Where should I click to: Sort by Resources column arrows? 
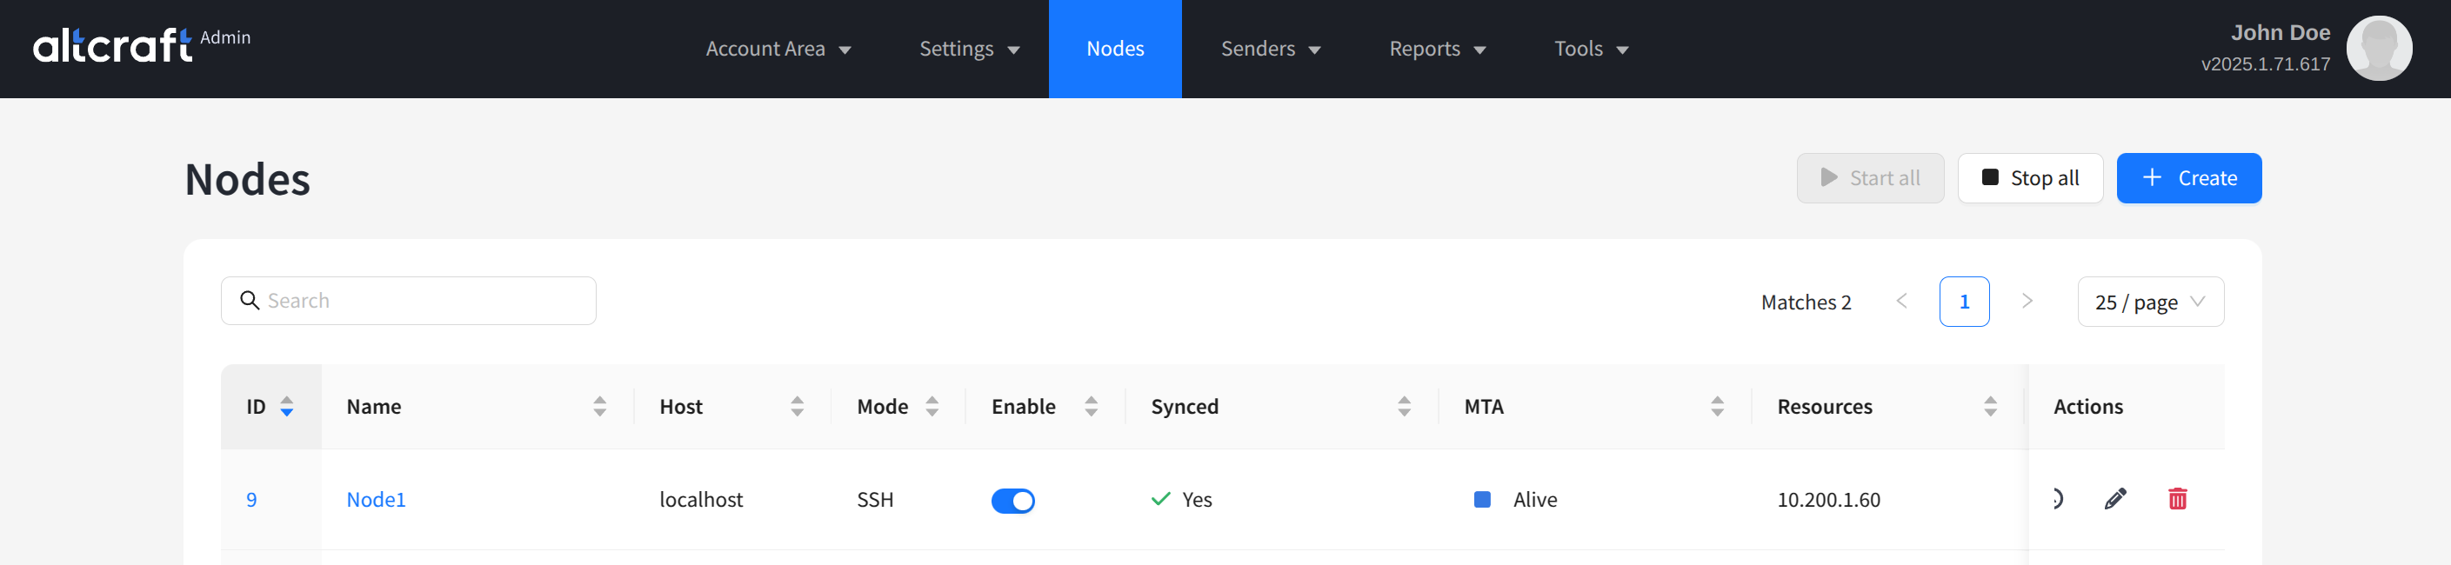tap(1989, 406)
